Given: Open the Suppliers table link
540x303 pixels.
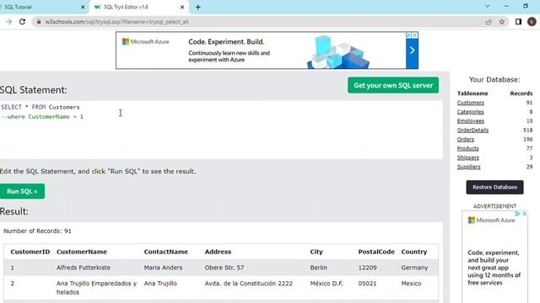Looking at the screenshot, I should (469, 167).
